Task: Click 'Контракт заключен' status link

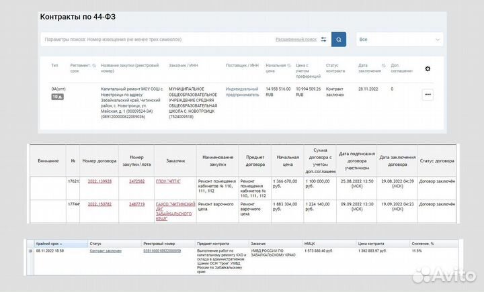Action: pyautogui.click(x=106, y=250)
